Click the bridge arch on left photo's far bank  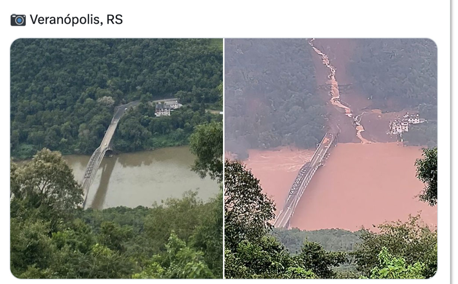(108, 151)
